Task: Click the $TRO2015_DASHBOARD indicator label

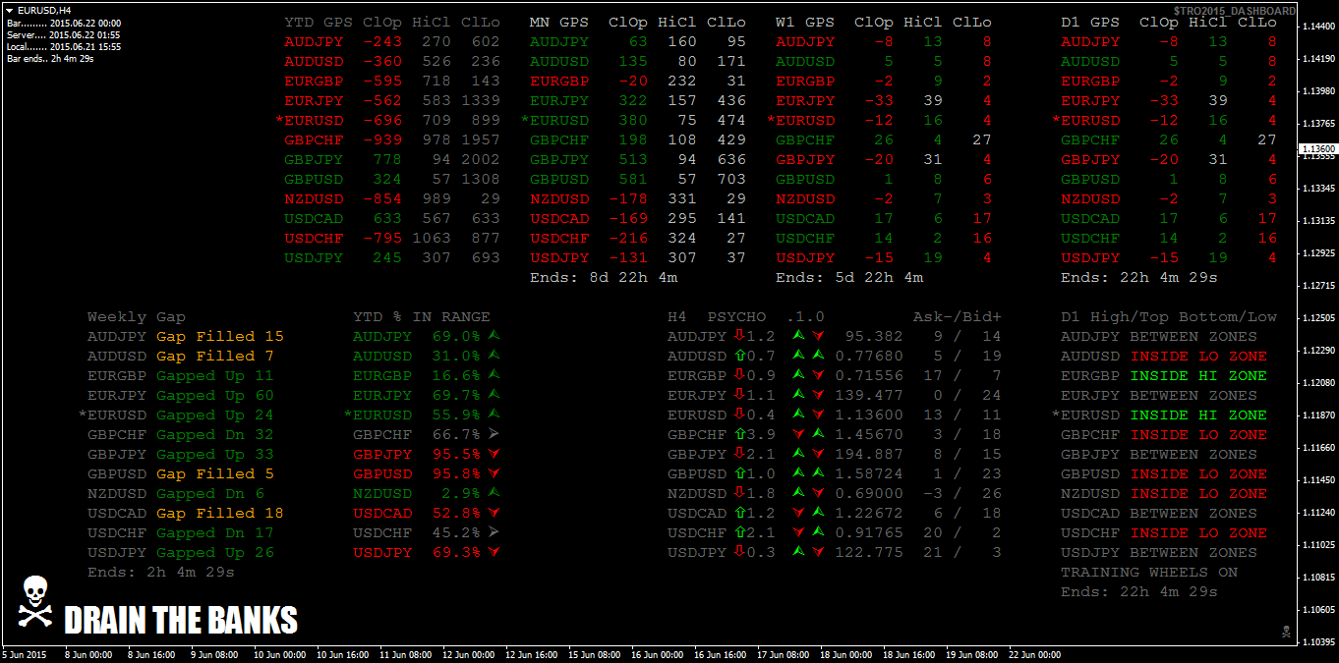Action: coord(1235,11)
